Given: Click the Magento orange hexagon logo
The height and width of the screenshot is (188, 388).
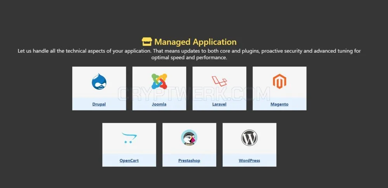Looking at the screenshot, I should 279,81.
